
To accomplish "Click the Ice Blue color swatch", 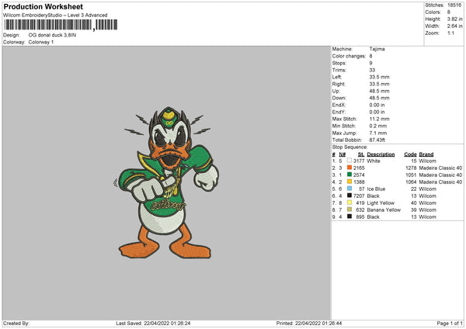I will 349,189.
